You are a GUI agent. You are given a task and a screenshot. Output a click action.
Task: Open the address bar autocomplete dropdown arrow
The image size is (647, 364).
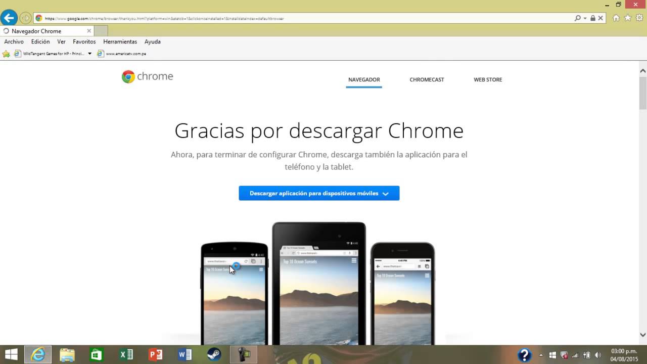point(585,18)
